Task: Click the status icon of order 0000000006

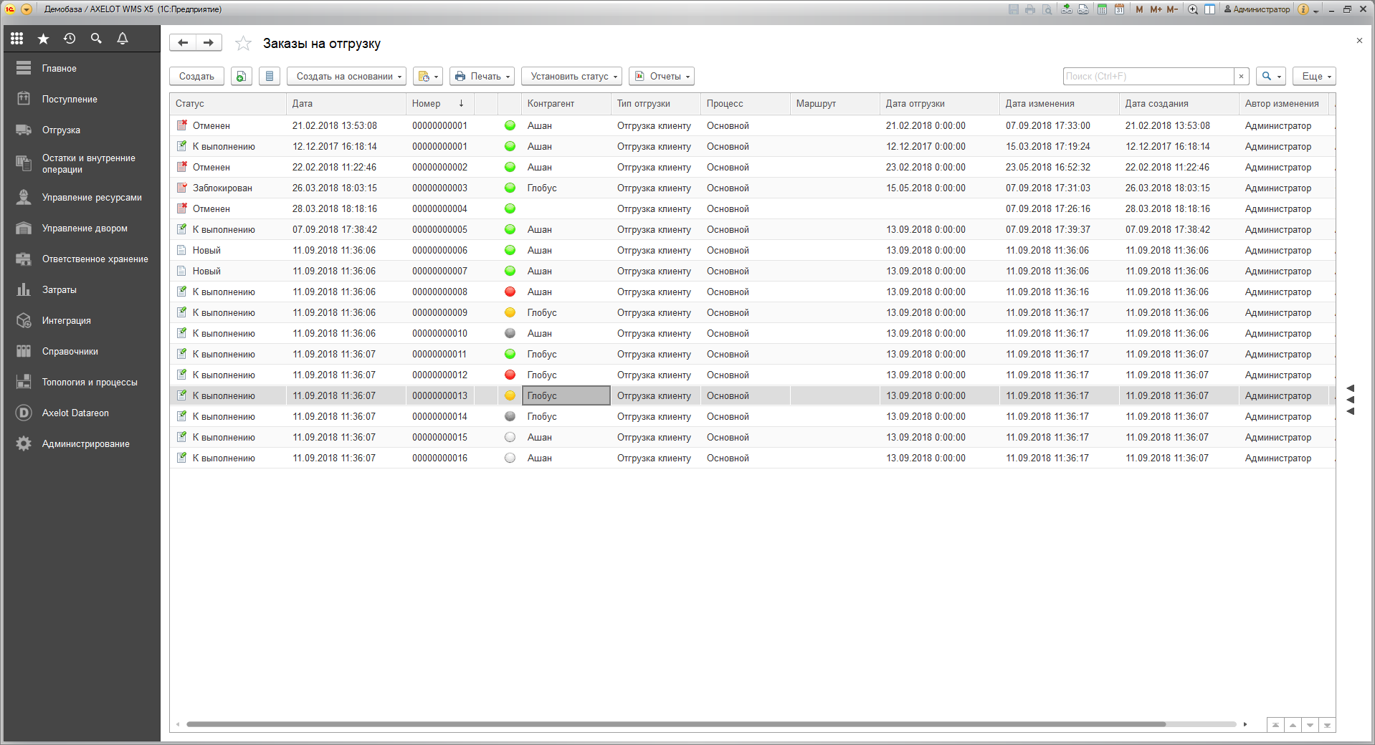Action: click(182, 250)
